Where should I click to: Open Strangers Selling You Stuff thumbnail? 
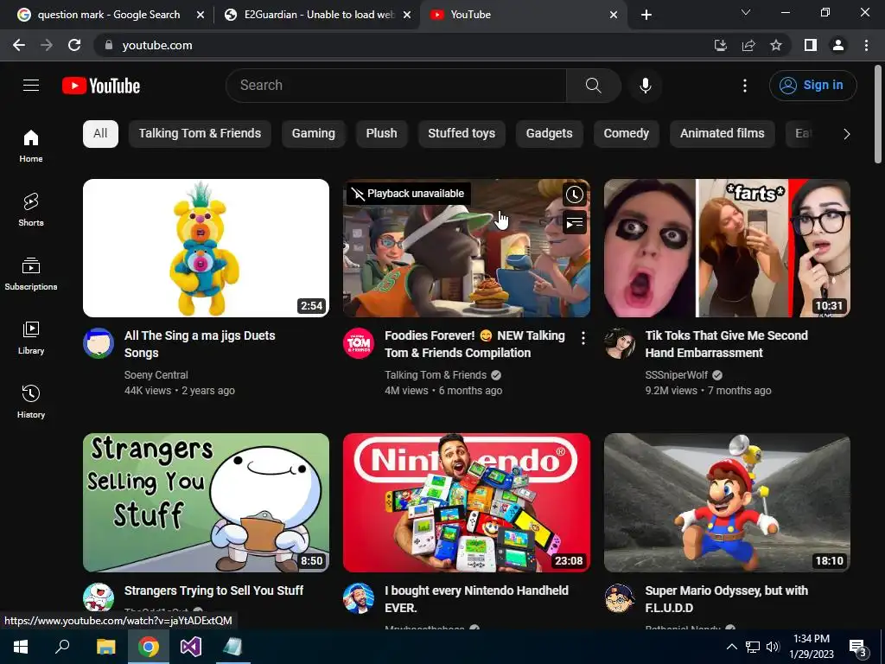[x=206, y=502]
